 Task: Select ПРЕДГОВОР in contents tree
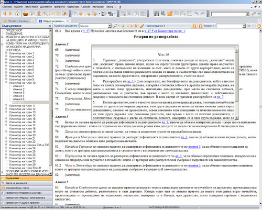14,30
